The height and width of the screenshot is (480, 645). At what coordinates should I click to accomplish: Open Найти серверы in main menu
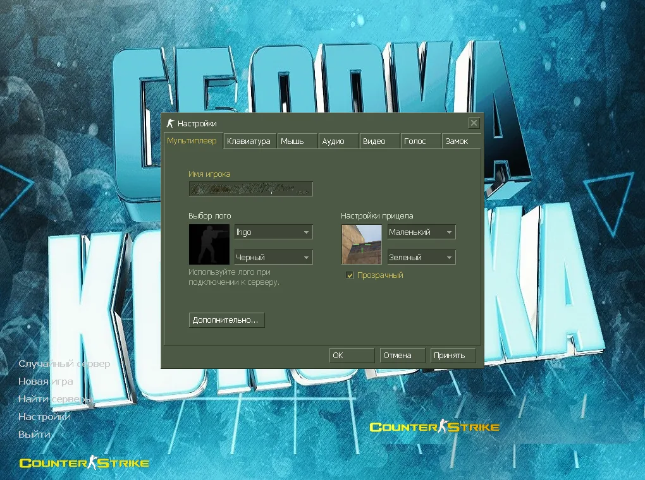click(x=55, y=399)
